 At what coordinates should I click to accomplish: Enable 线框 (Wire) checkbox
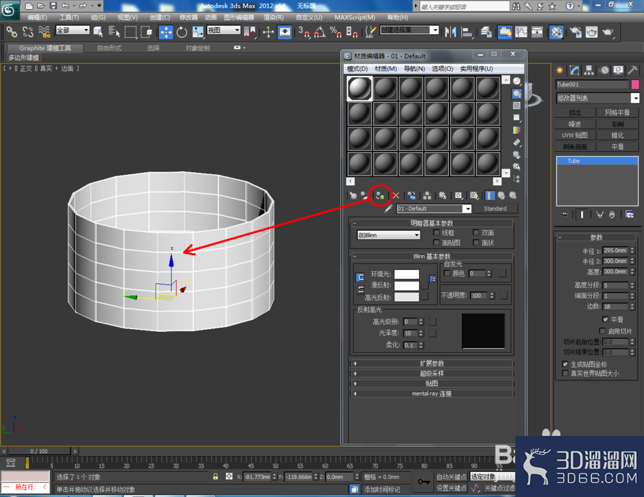[436, 233]
